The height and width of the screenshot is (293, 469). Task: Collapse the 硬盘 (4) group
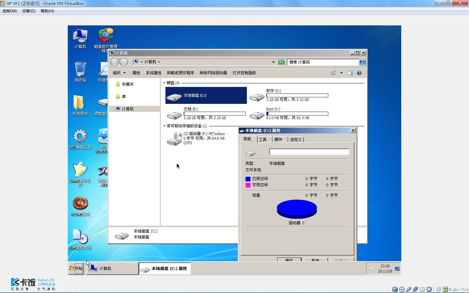[x=164, y=83]
